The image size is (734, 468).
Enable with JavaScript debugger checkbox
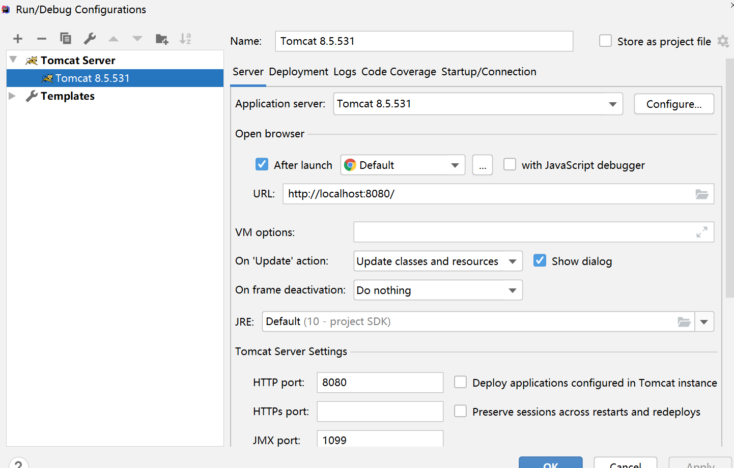(x=510, y=164)
